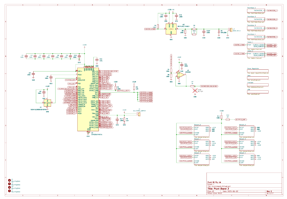
Task: Click the vertical THERMISTOR_VDD label above R4
Action: [171, 61]
